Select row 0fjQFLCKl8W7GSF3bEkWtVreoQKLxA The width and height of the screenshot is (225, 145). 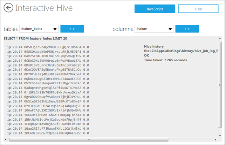(x=48, y=92)
